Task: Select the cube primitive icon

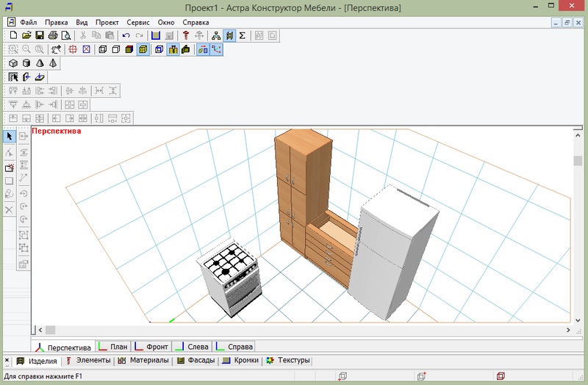Action: coord(13,64)
